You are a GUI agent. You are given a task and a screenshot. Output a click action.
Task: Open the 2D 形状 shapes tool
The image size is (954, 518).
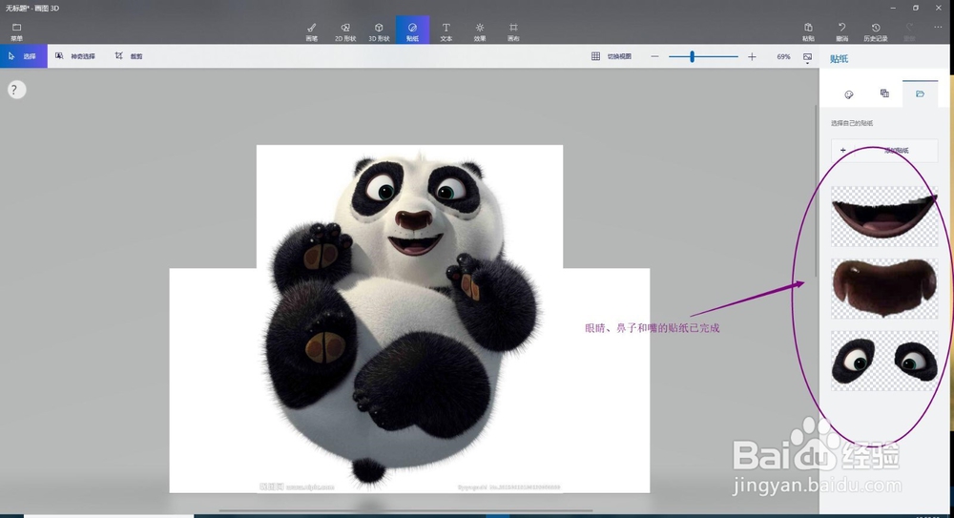click(345, 31)
